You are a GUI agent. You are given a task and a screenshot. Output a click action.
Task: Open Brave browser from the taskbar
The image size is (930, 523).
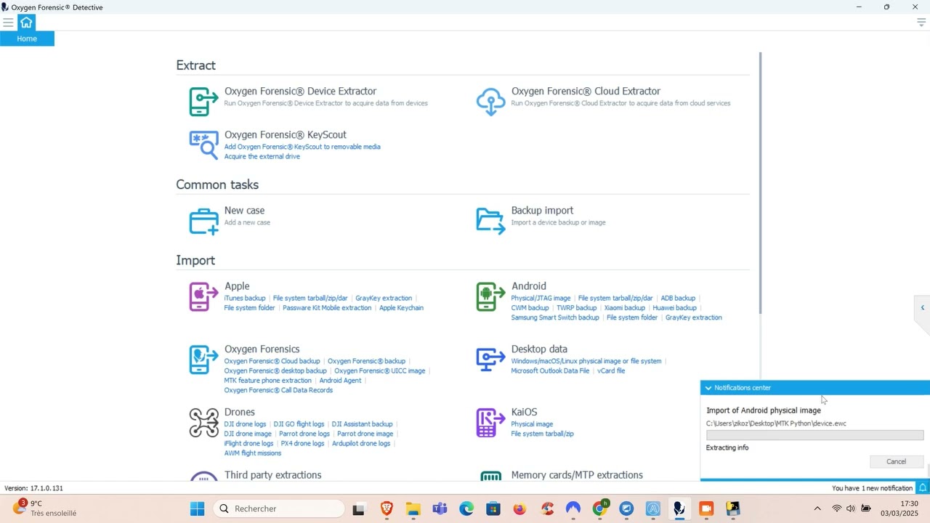tap(387, 508)
